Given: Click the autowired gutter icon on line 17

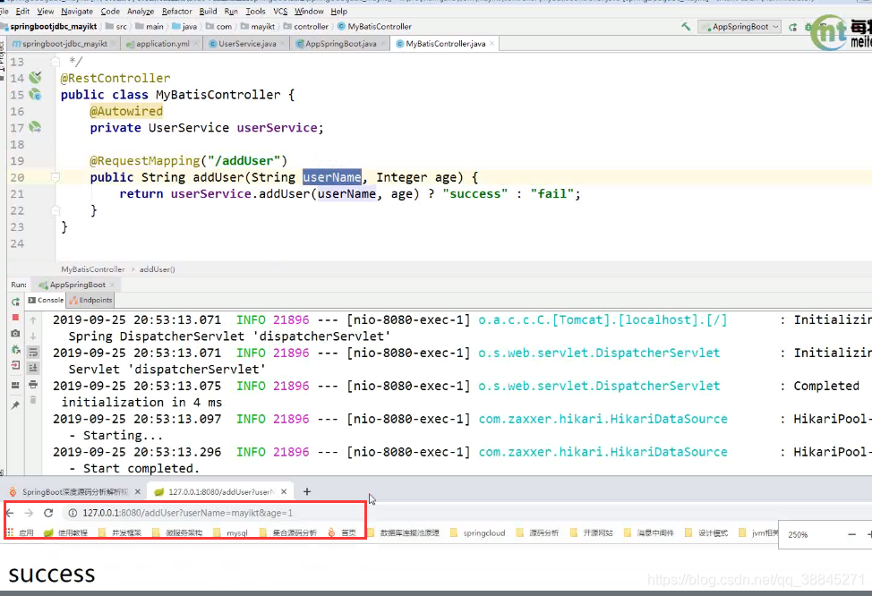Looking at the screenshot, I should click(36, 127).
